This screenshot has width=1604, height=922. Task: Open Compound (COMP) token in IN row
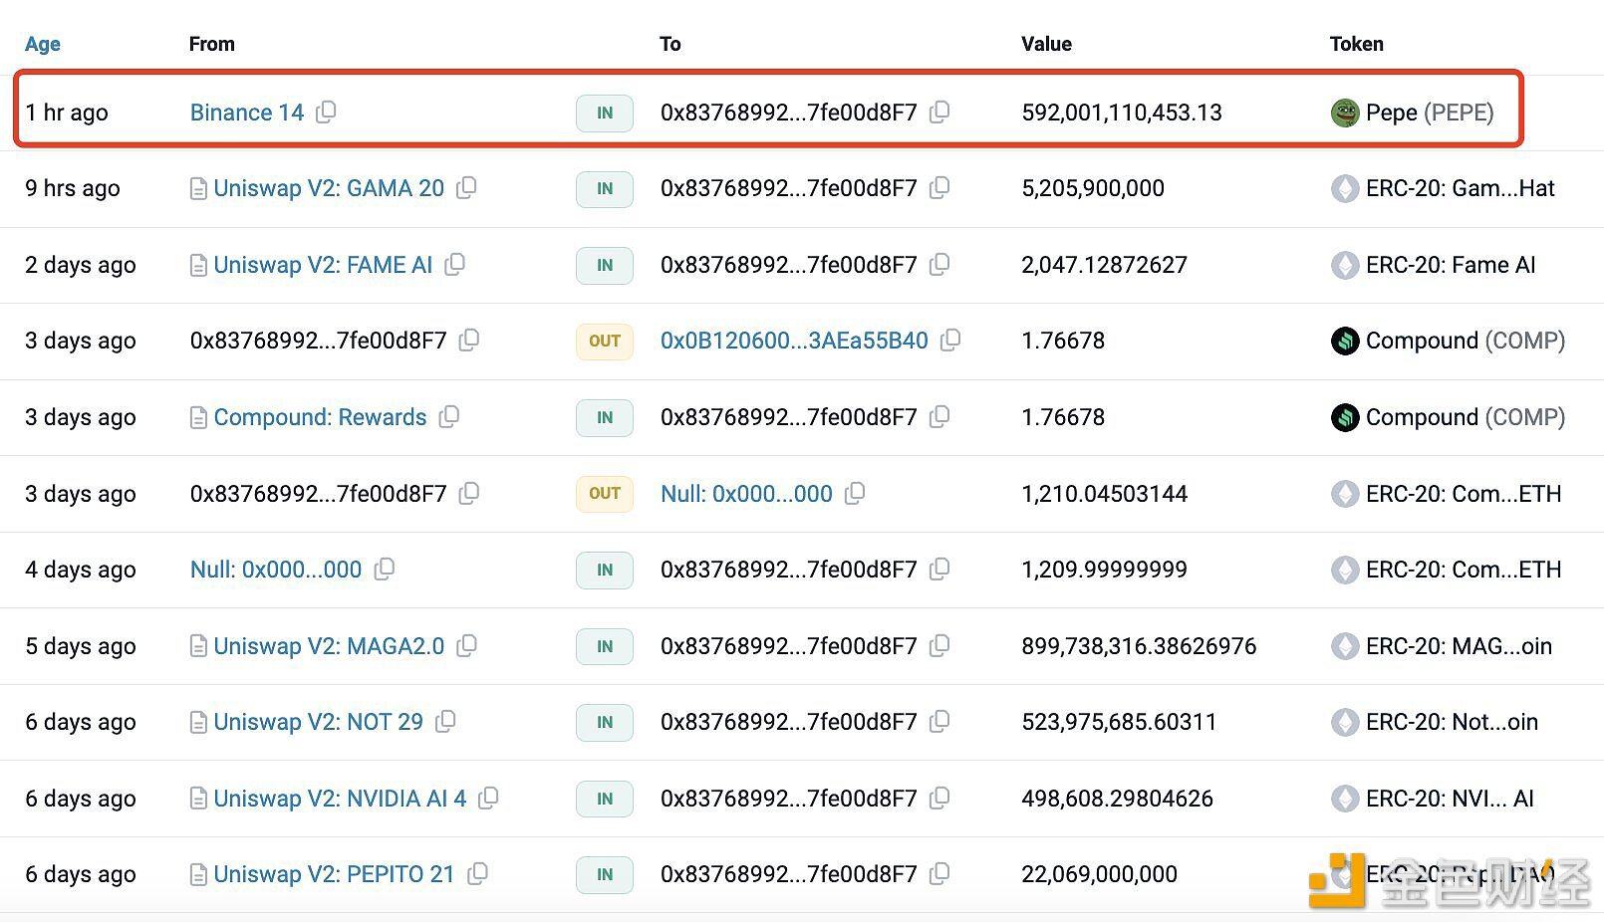[x=1466, y=417]
